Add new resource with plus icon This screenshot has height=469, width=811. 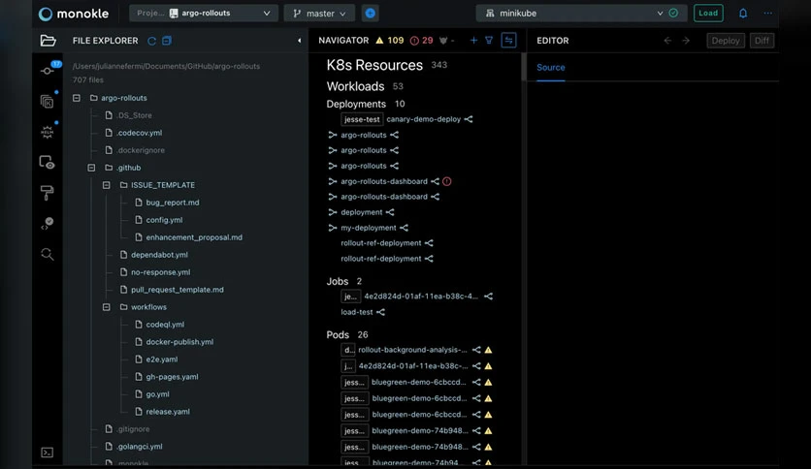click(473, 41)
